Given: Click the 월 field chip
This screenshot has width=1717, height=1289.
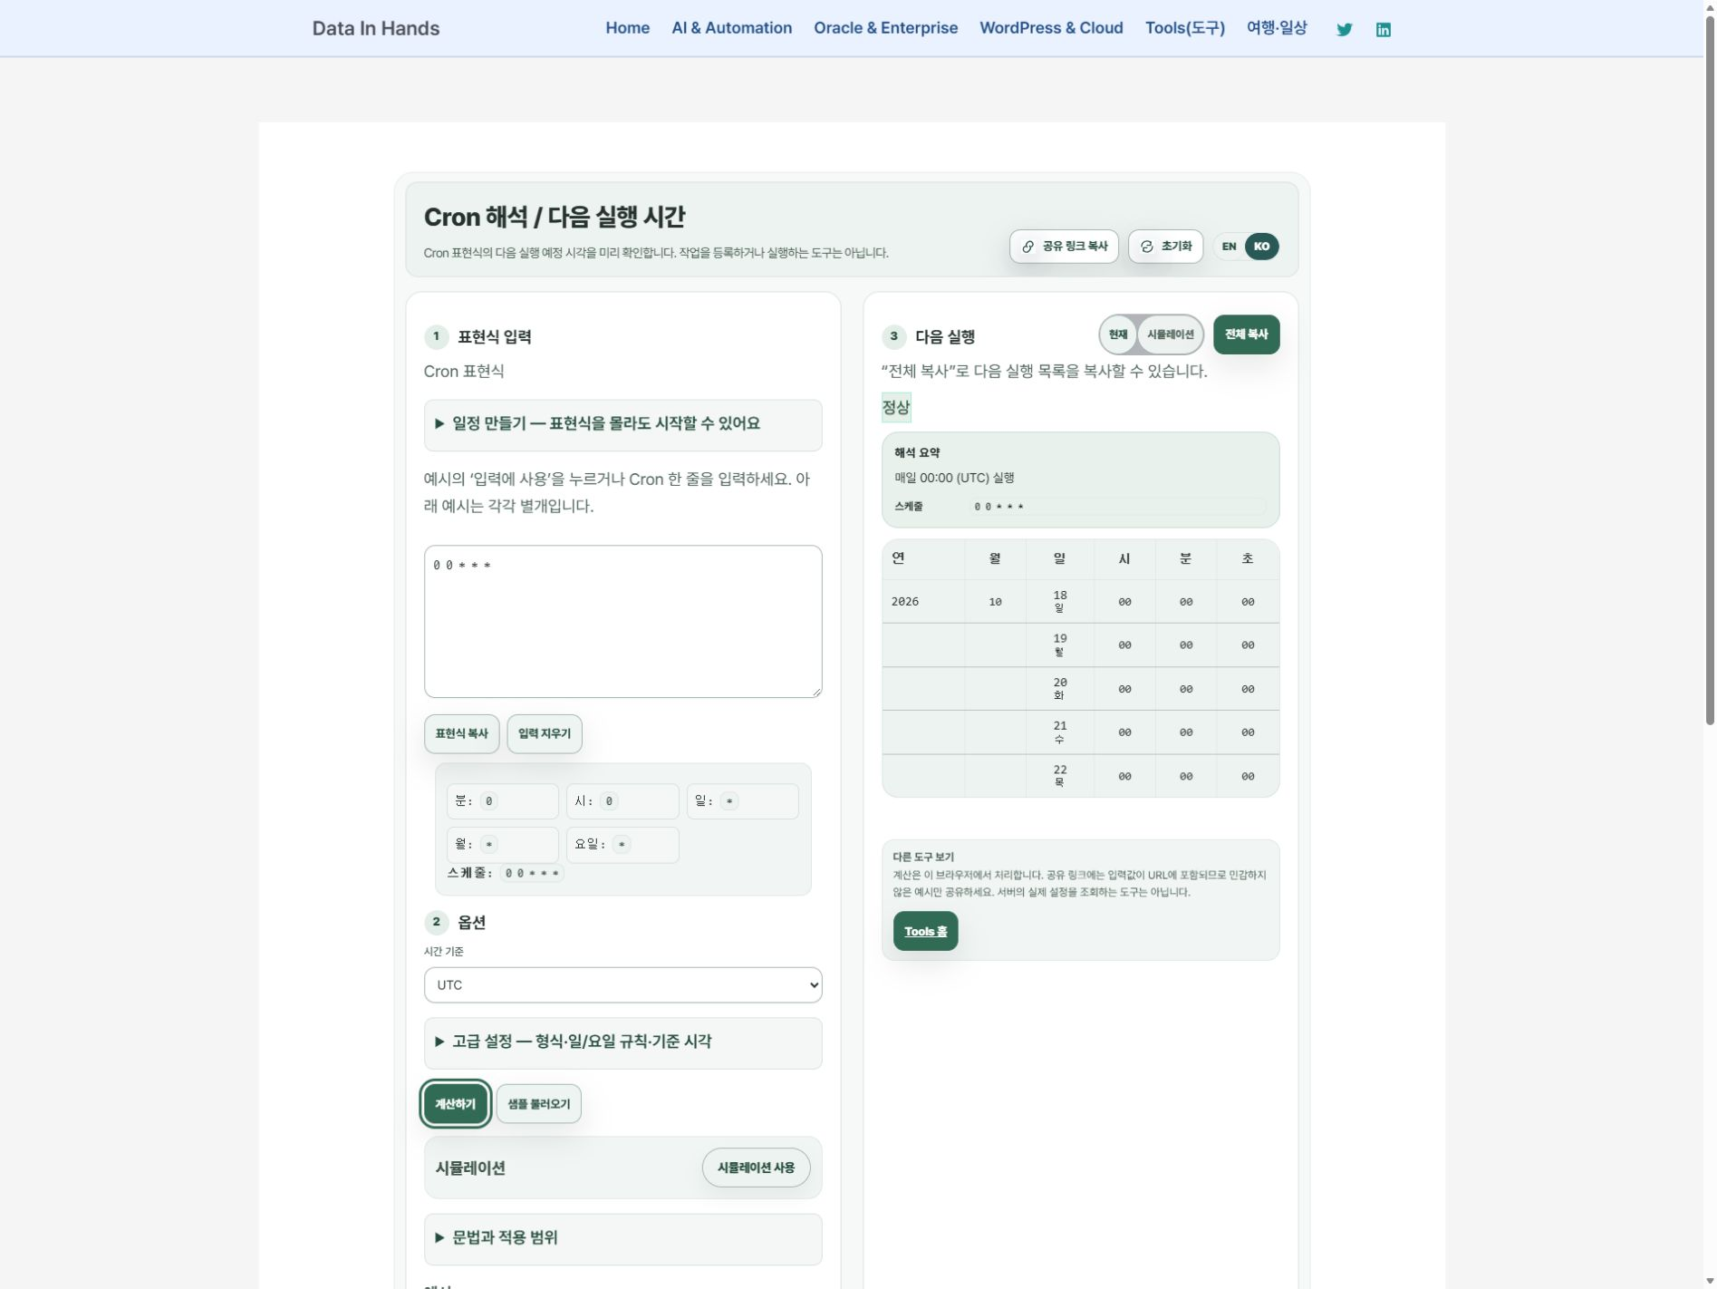Looking at the screenshot, I should (502, 845).
